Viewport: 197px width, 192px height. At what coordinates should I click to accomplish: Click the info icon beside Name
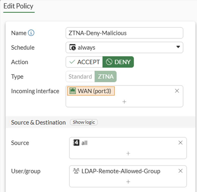tap(31, 33)
